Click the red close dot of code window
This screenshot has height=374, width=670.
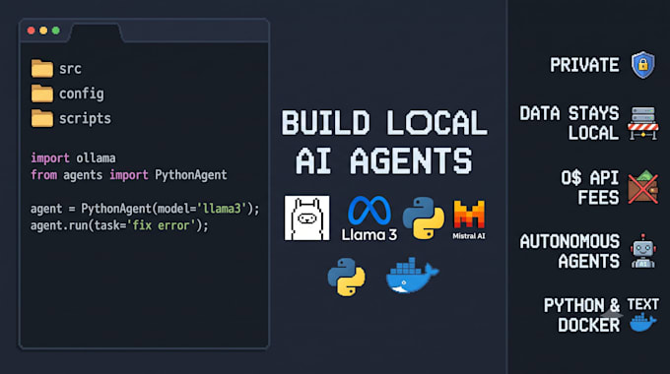[x=31, y=31]
